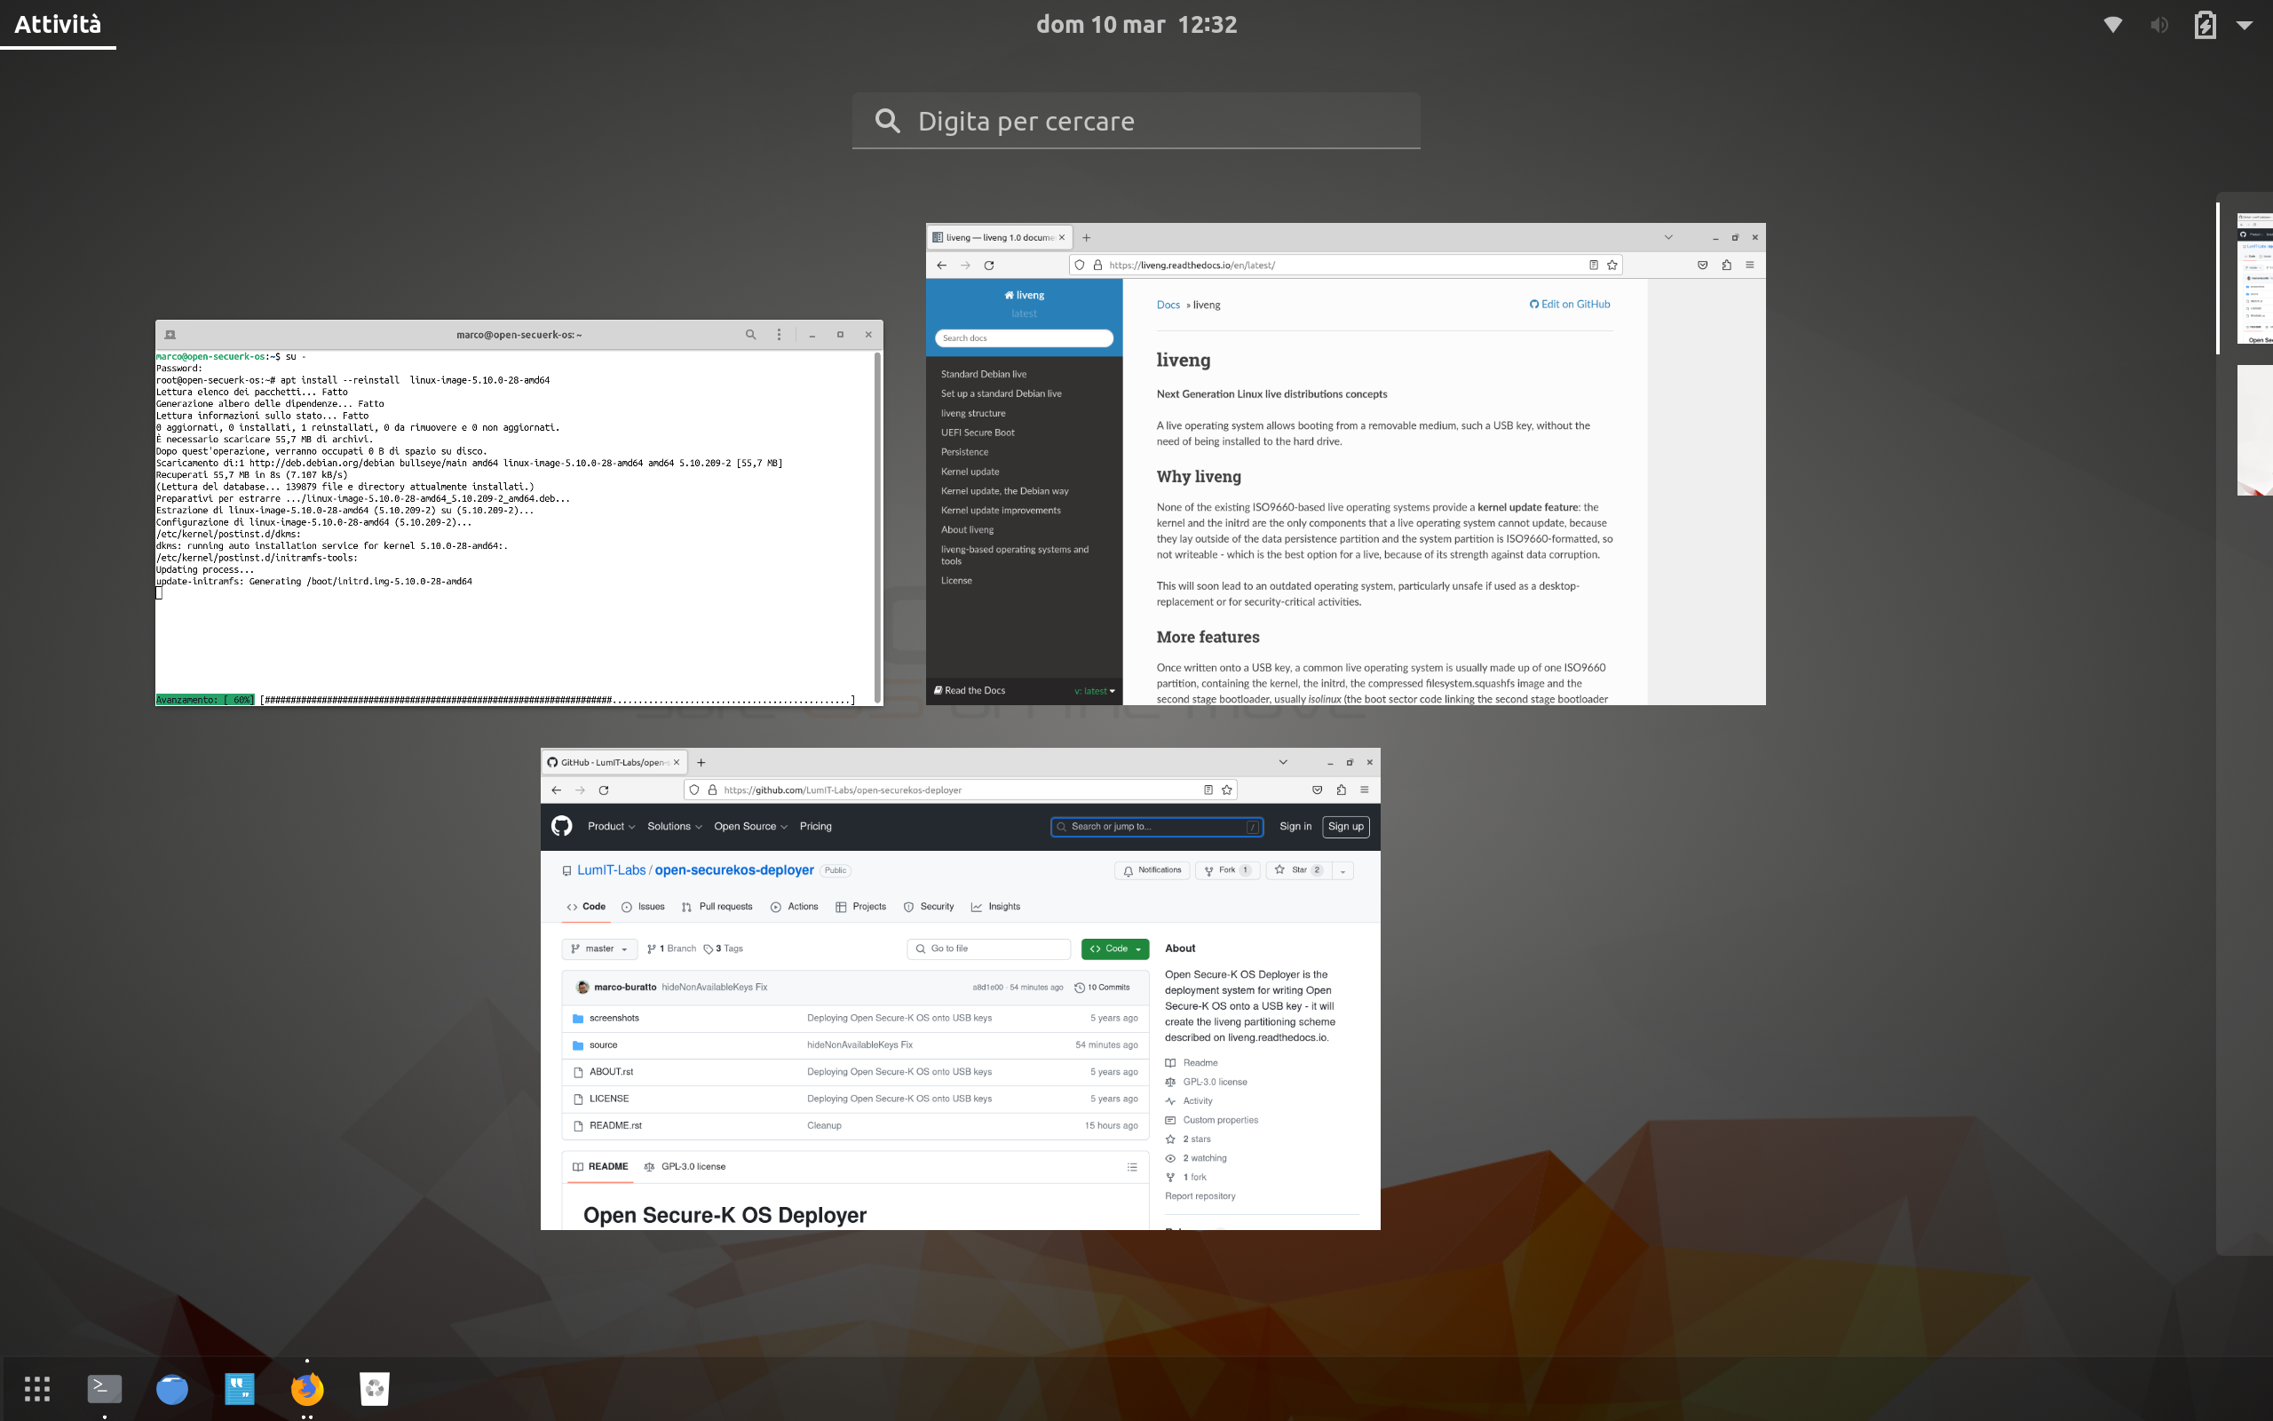Open Firefox hamburger menu in liveng window
The width and height of the screenshot is (2273, 1421).
[1749, 265]
